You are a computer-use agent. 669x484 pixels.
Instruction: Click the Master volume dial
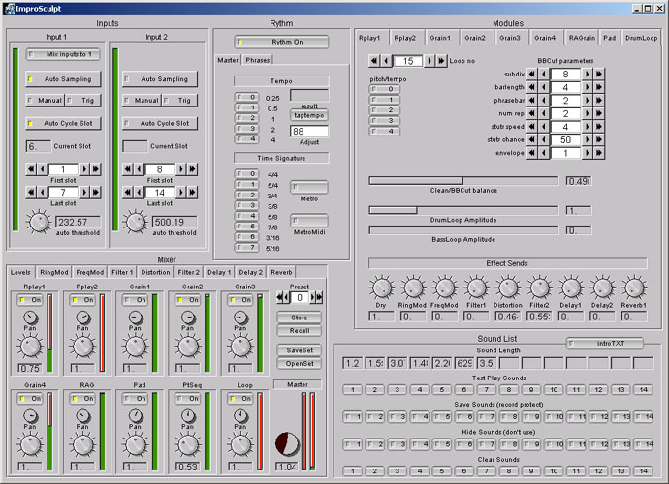tap(287, 444)
